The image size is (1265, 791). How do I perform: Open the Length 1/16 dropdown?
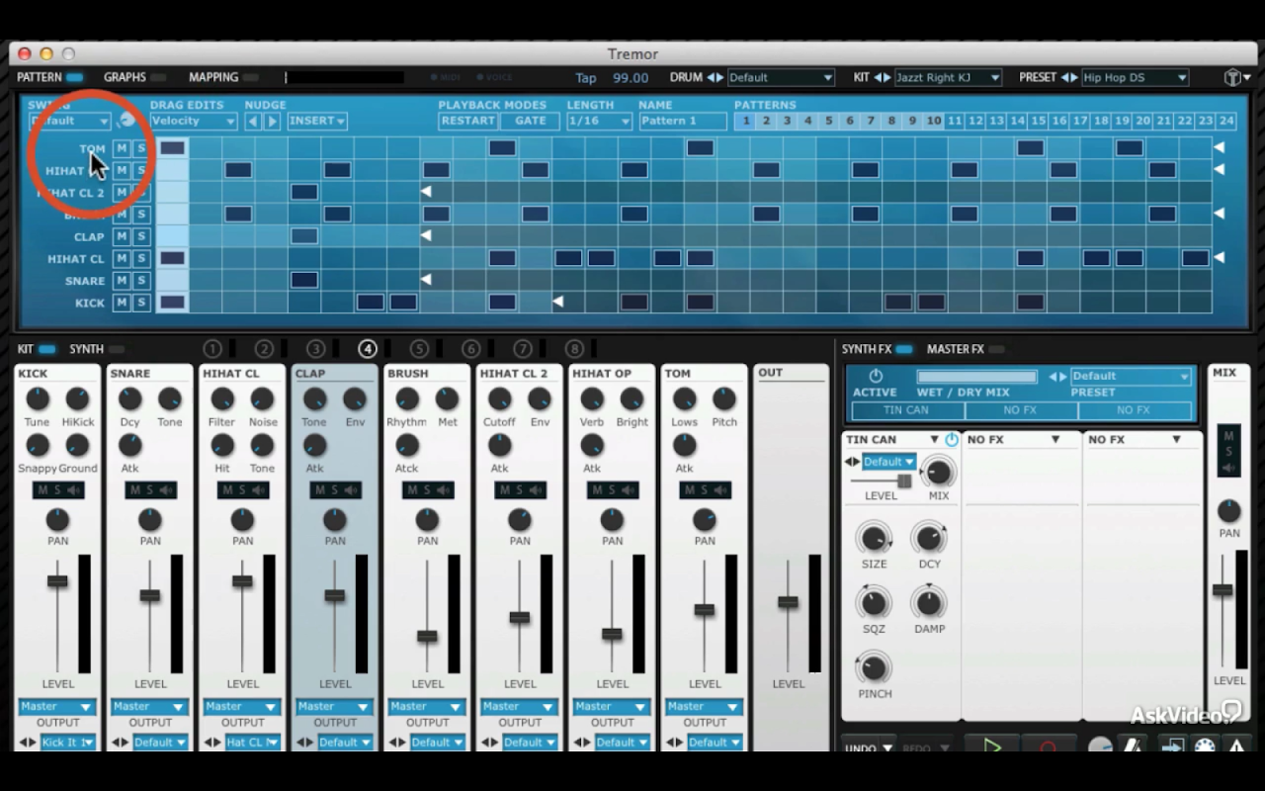coord(599,121)
